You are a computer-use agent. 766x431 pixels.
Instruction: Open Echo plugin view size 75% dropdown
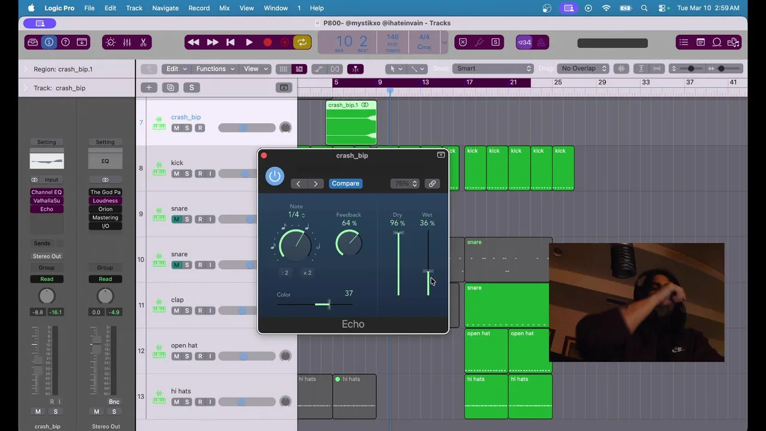pyautogui.click(x=406, y=184)
